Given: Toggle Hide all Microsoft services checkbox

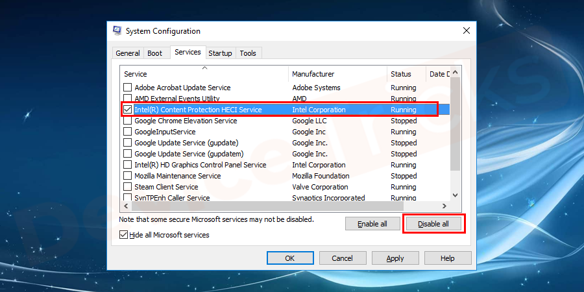Looking at the screenshot, I should click(123, 235).
